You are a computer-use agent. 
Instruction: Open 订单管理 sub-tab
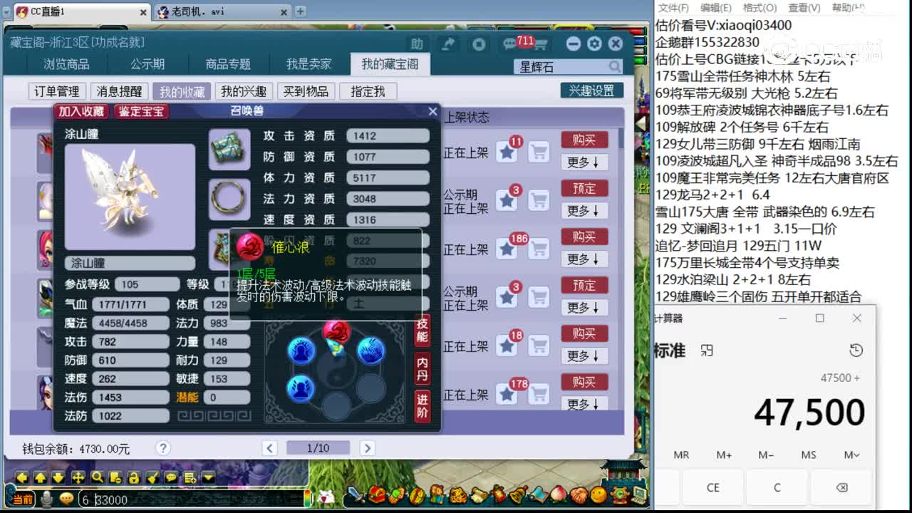[x=57, y=91]
